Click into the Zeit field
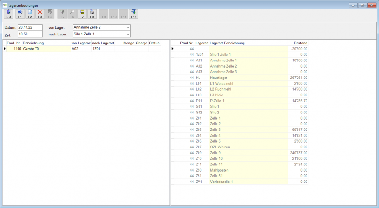The width and height of the screenshot is (379, 208). (30, 34)
